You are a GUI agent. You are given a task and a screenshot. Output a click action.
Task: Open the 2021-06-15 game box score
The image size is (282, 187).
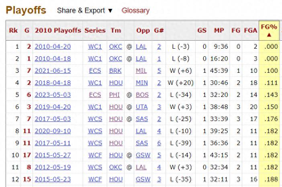pos(53,71)
